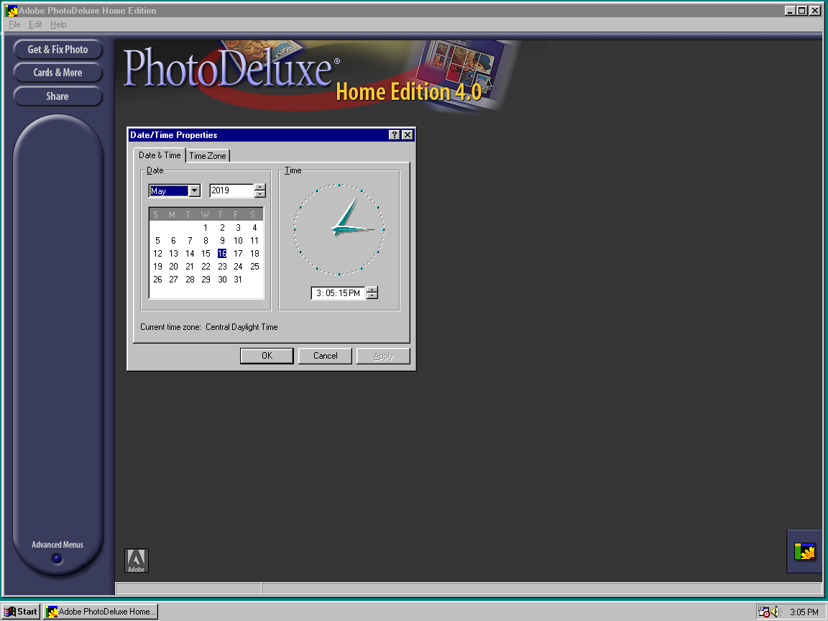Click the Cards & More button
This screenshot has width=828, height=621.
pyautogui.click(x=57, y=73)
